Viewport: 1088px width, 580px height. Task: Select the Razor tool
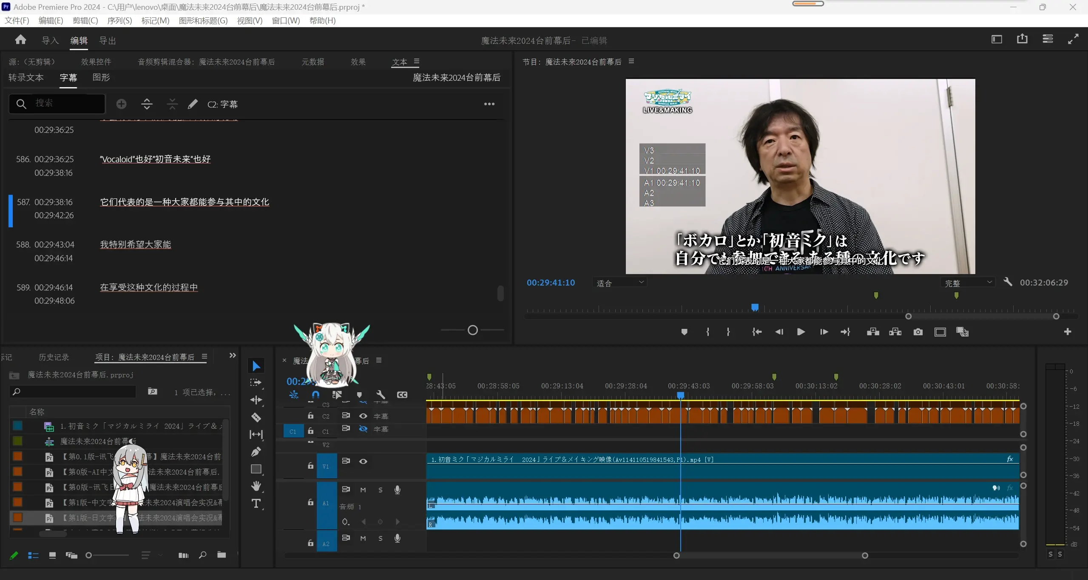pyautogui.click(x=256, y=417)
